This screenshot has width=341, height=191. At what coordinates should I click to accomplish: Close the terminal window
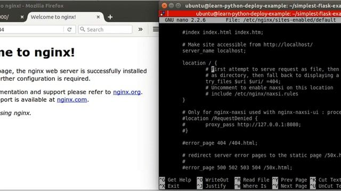[x=165, y=5]
